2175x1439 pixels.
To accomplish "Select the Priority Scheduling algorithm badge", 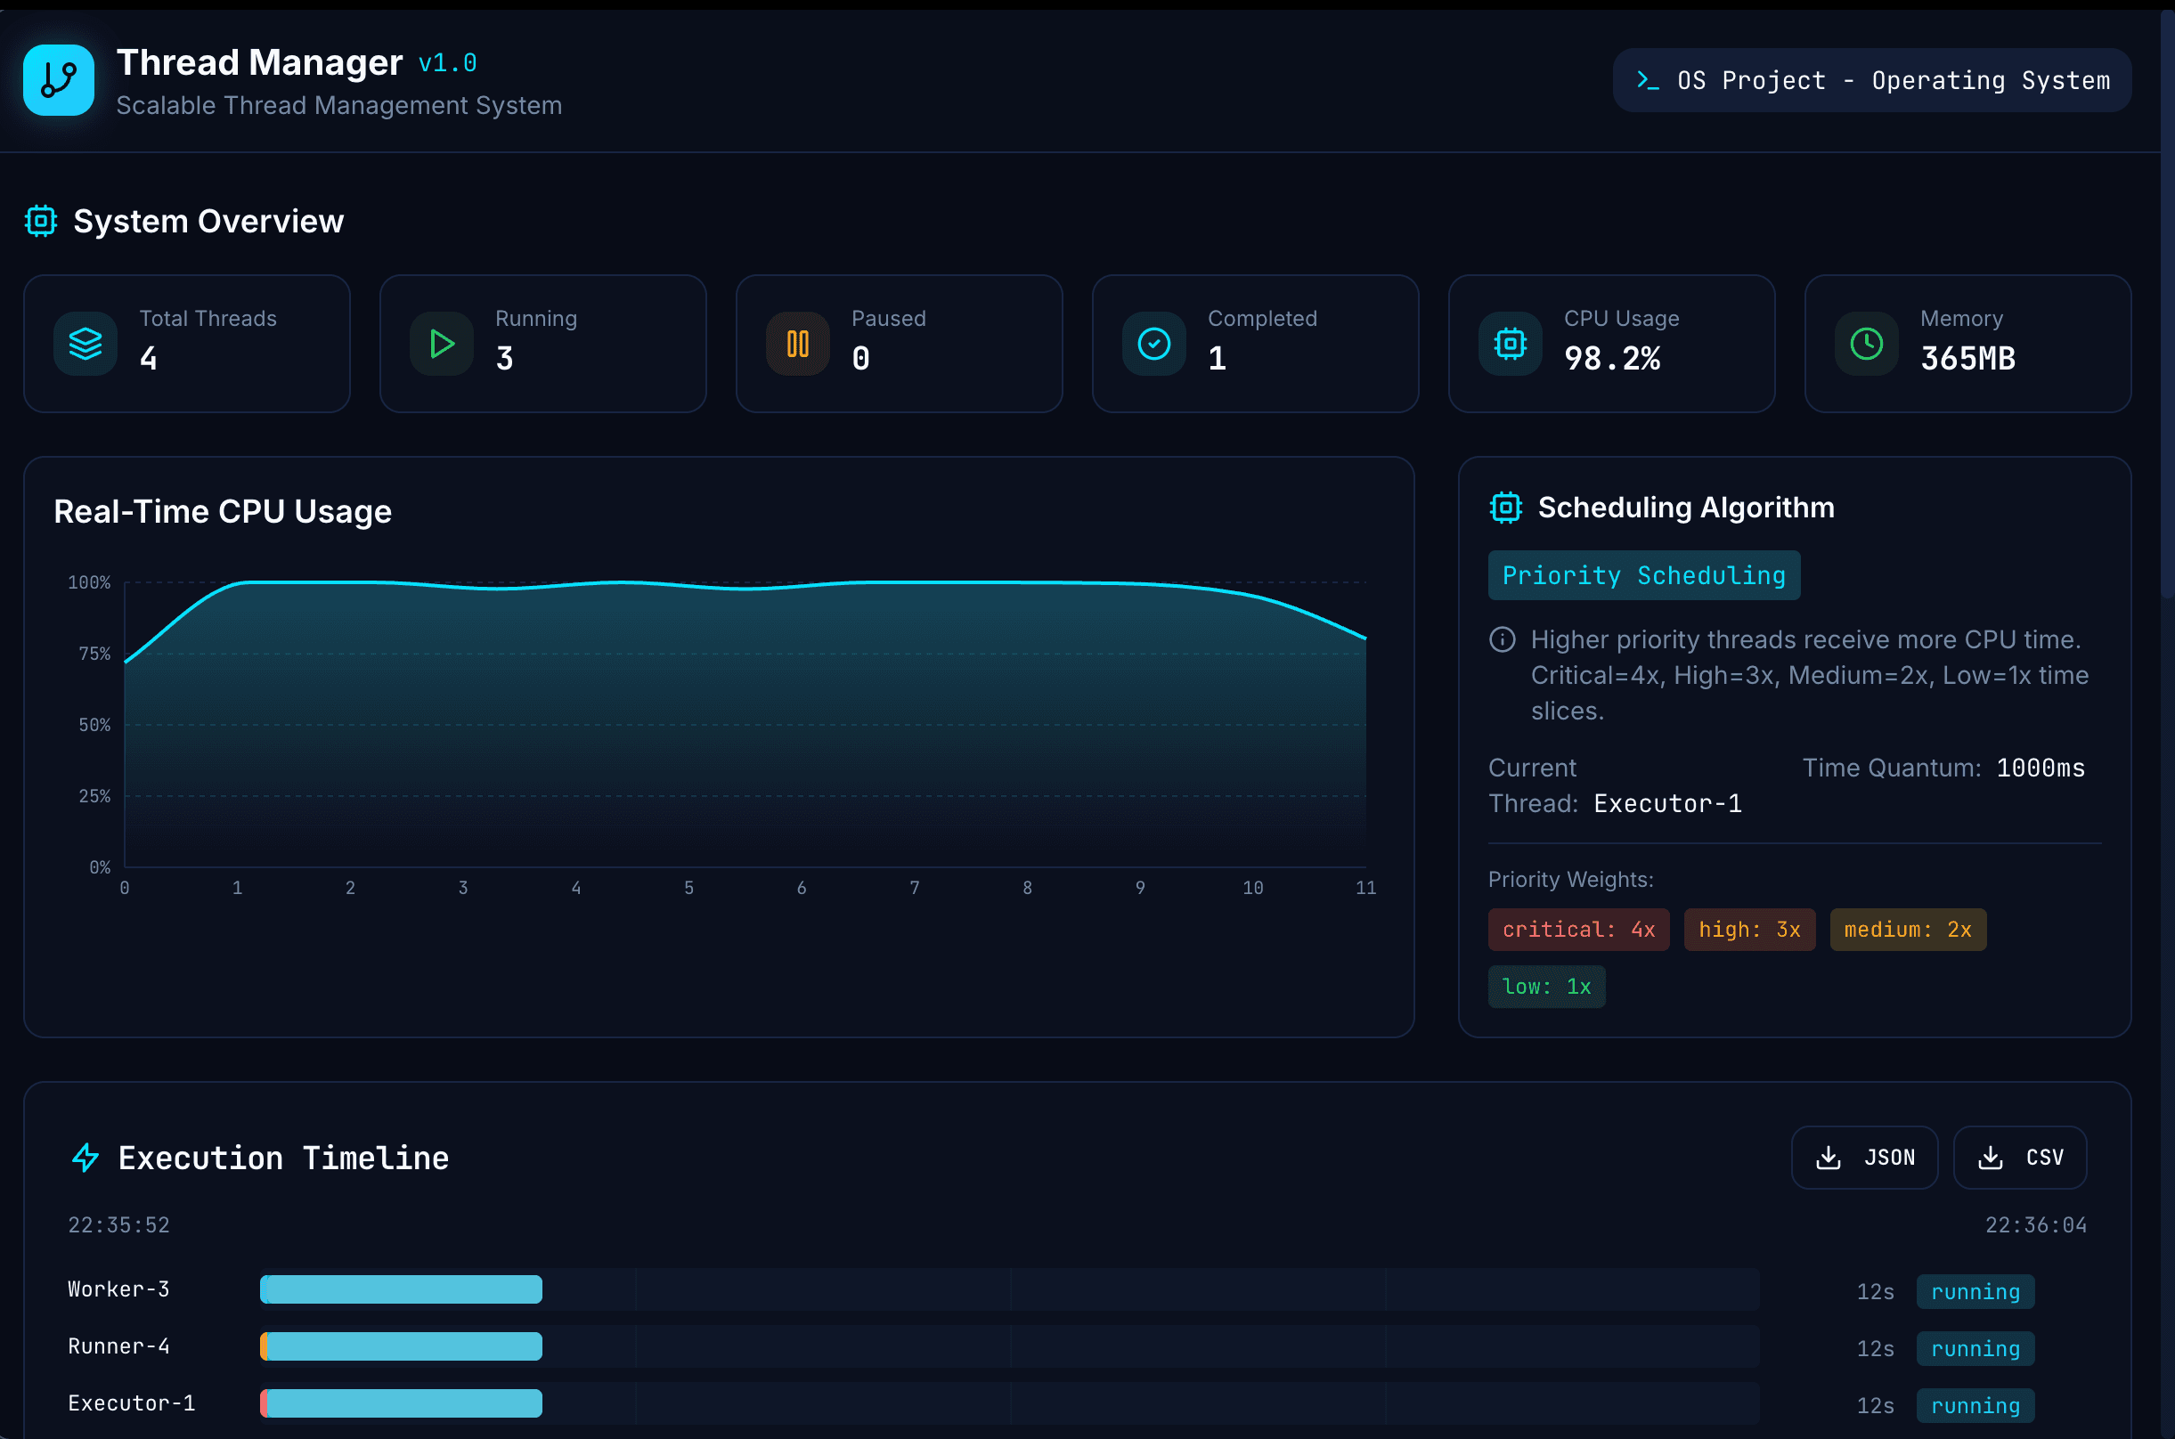I will coord(1642,575).
